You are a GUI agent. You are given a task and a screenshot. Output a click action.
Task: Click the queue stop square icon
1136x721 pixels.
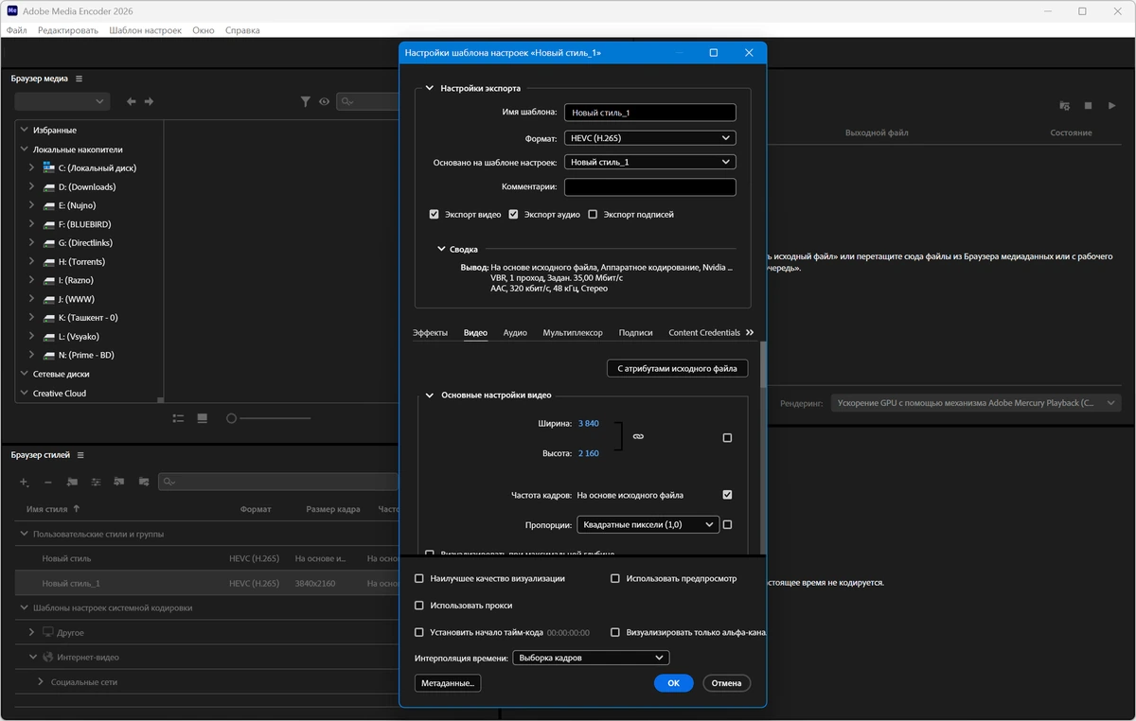(x=1088, y=106)
